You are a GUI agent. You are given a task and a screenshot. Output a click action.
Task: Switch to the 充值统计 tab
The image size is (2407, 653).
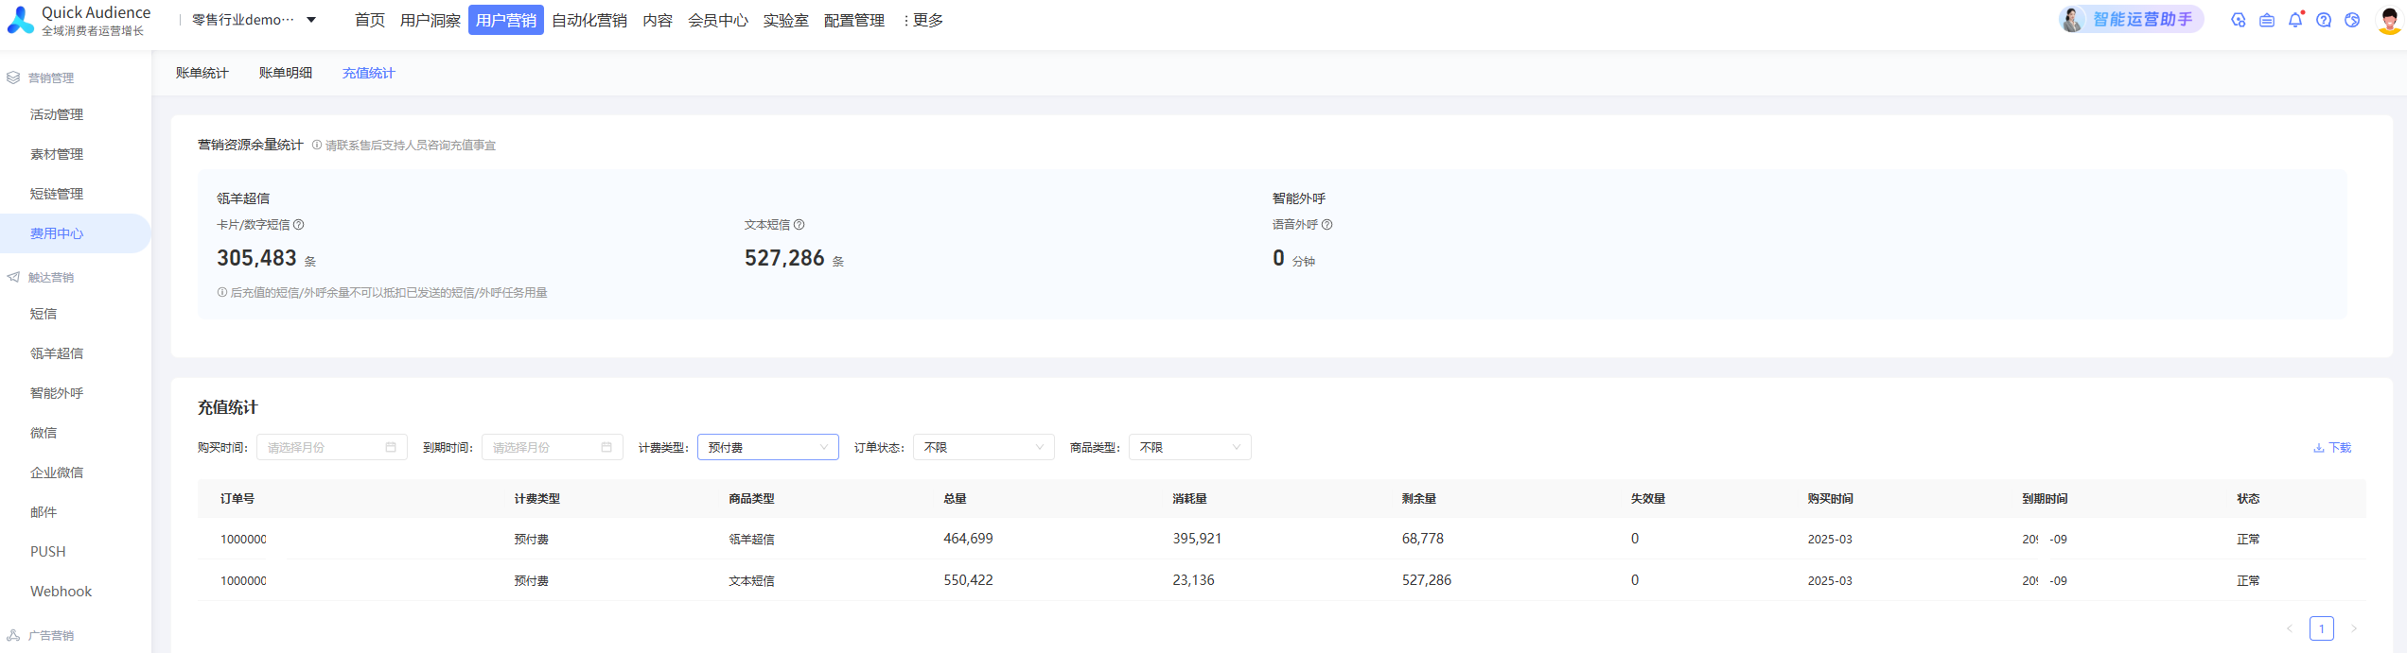369,73
